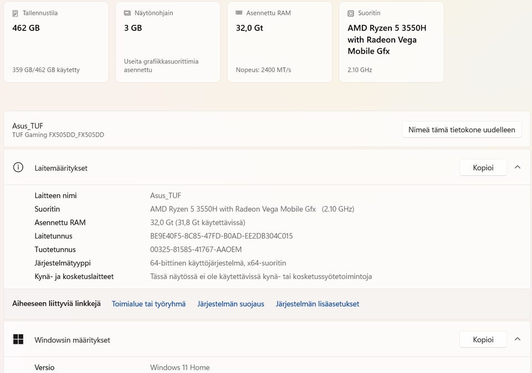The image size is (532, 373).
Task: Copy device specifications with Kopioi button
Action: 483,168
